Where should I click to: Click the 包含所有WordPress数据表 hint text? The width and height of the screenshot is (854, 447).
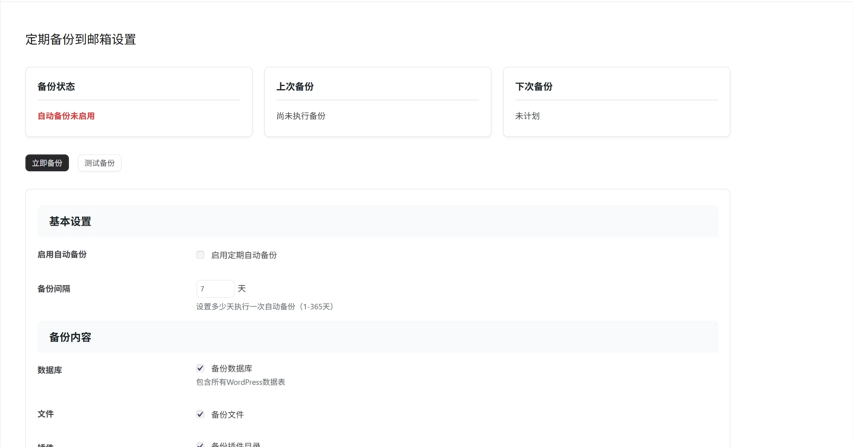point(240,382)
